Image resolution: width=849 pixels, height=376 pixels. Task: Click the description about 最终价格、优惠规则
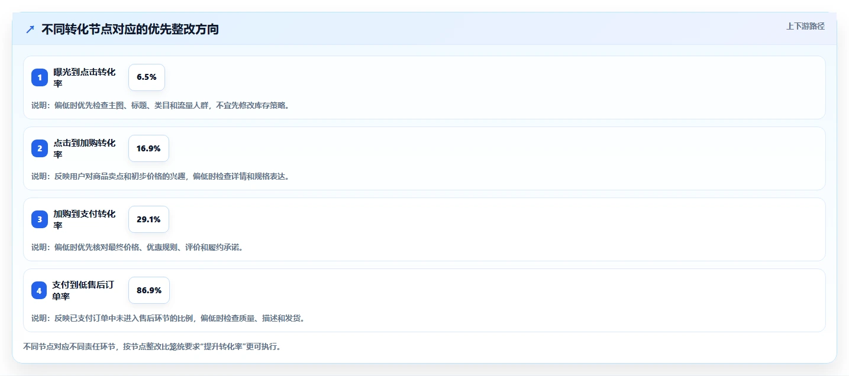pyautogui.click(x=137, y=247)
